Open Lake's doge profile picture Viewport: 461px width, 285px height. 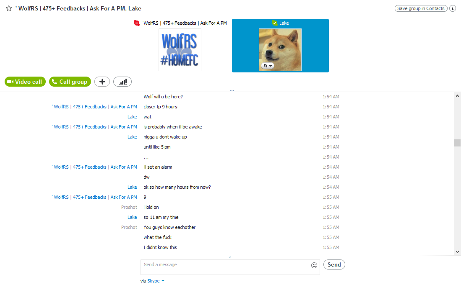(280, 49)
